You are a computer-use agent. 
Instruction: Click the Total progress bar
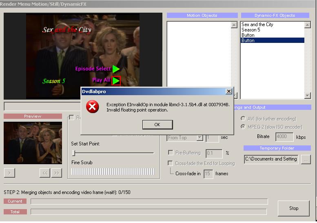[149, 212]
